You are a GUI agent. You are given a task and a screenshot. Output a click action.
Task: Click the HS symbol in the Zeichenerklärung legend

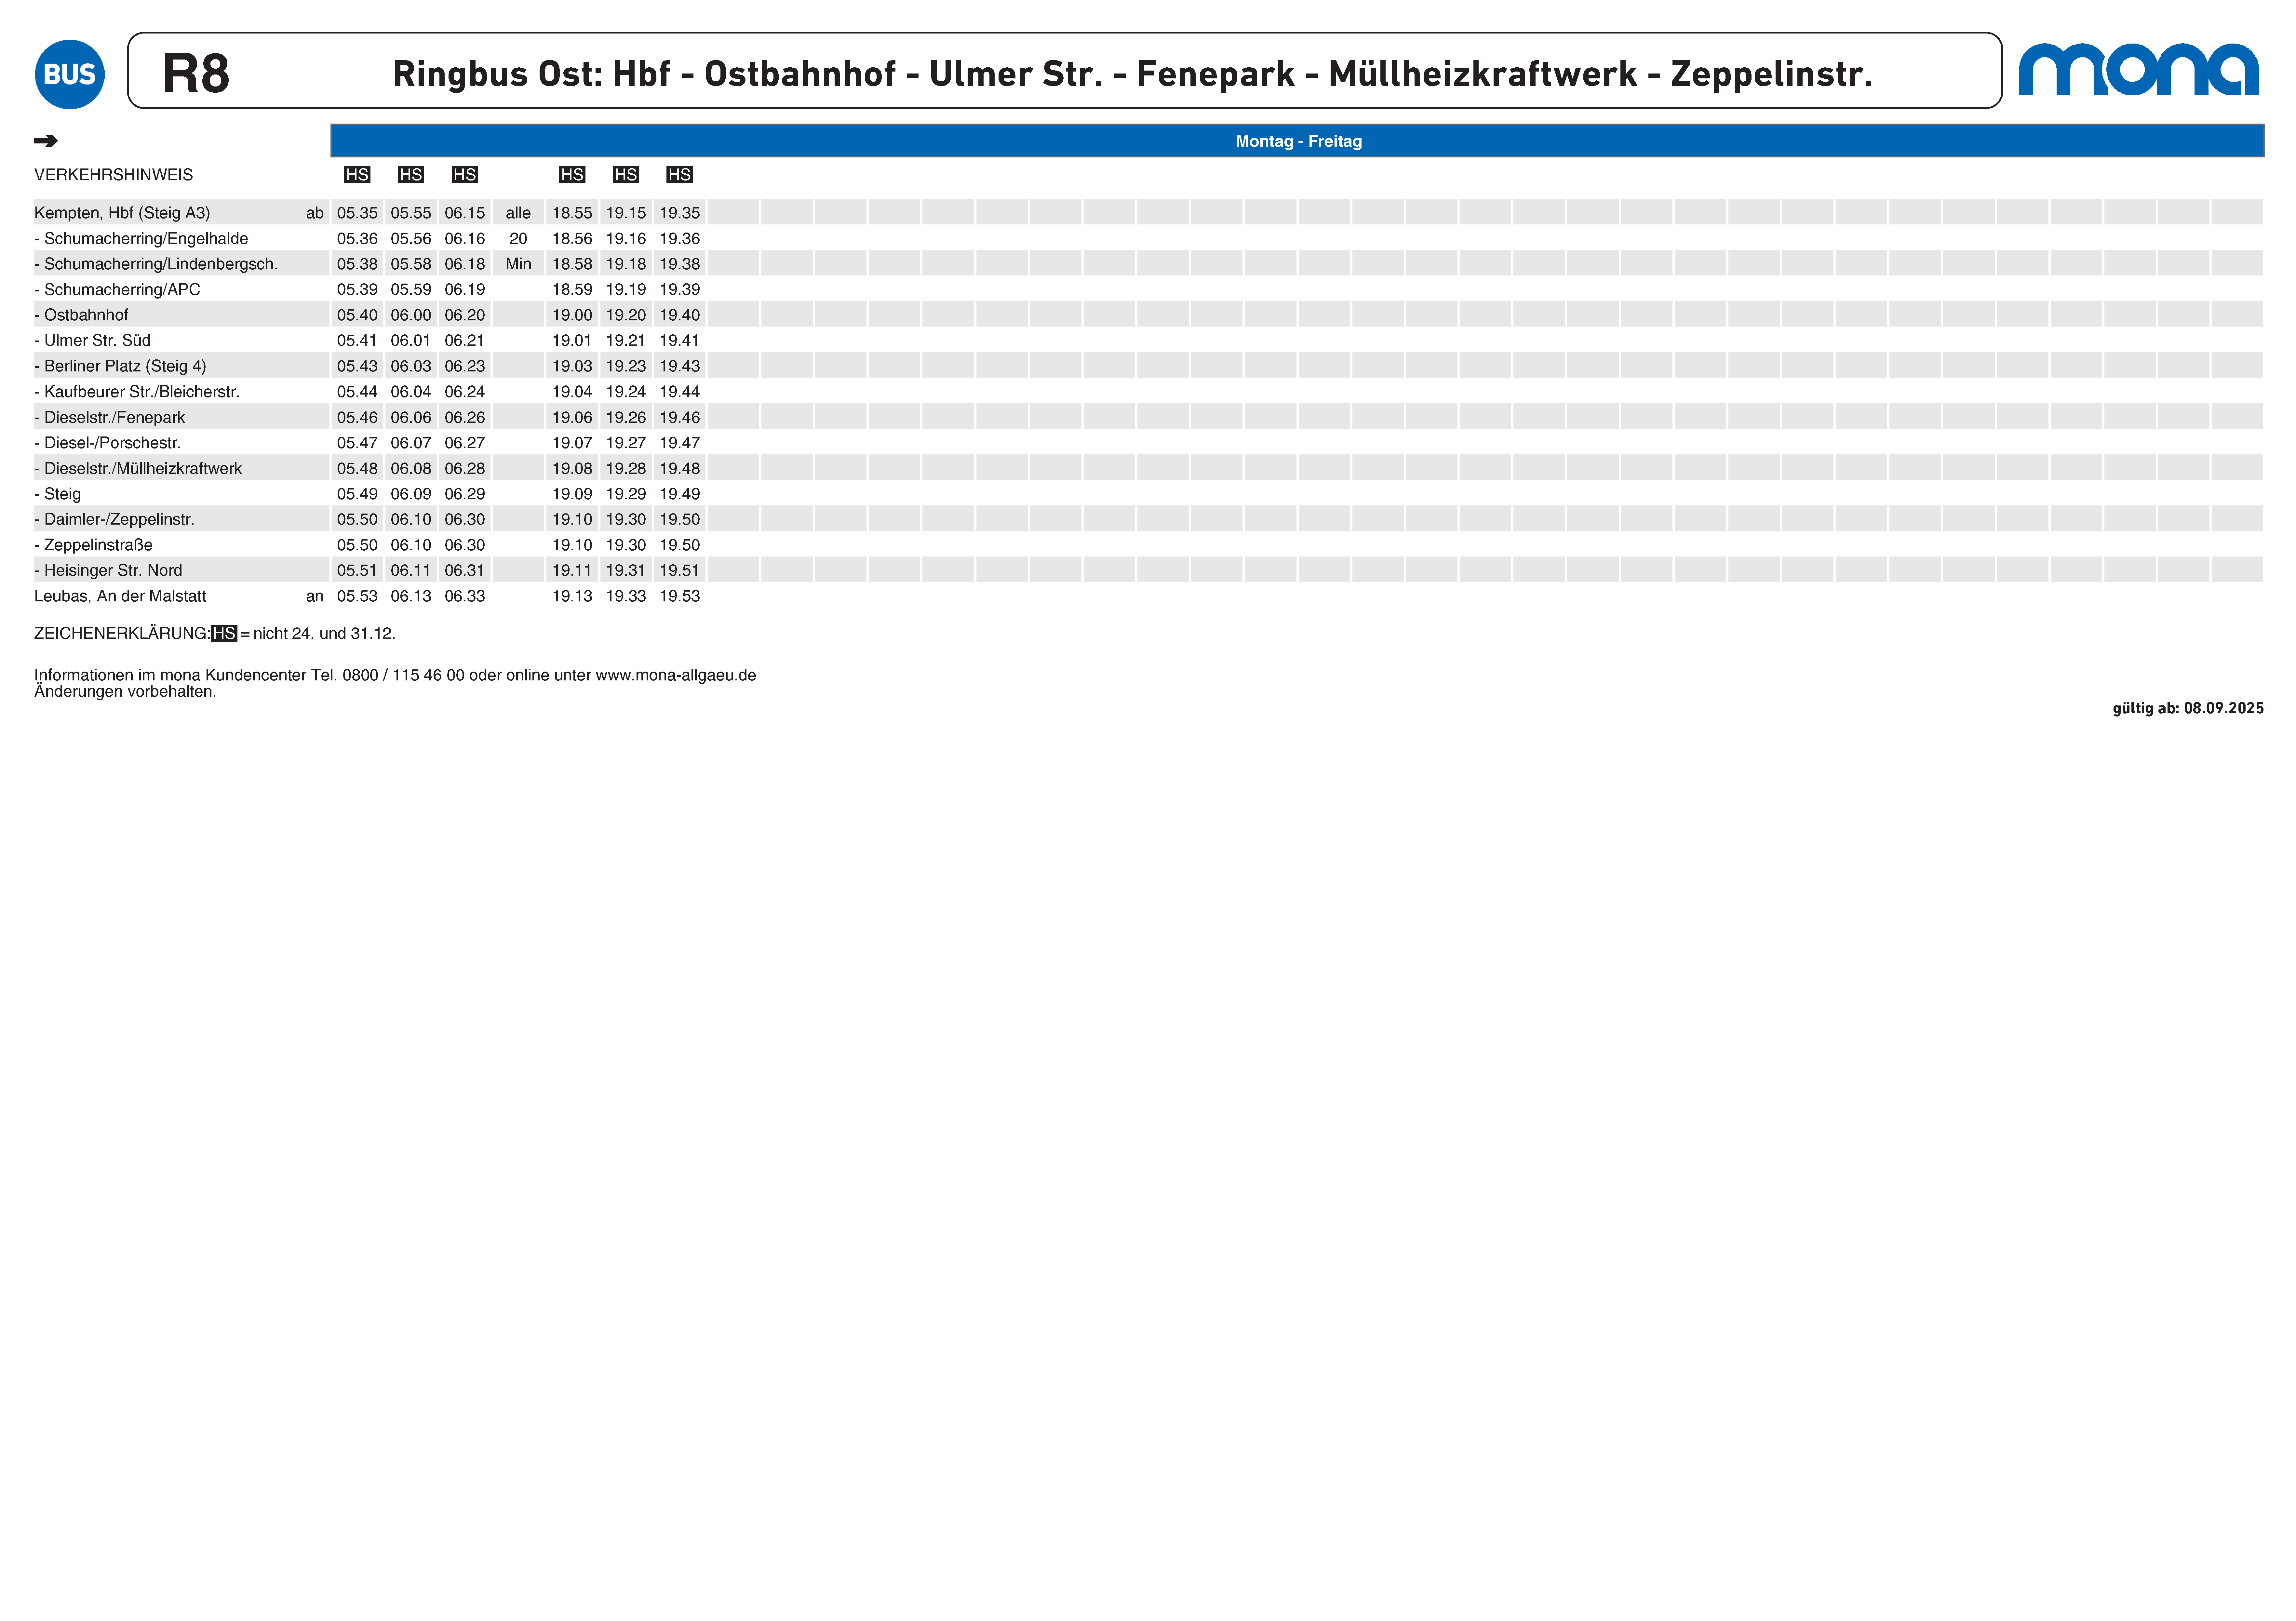tap(224, 634)
